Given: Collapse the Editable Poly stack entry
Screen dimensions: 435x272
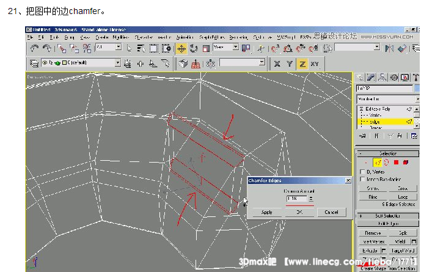Looking at the screenshot, I should 361,109.
